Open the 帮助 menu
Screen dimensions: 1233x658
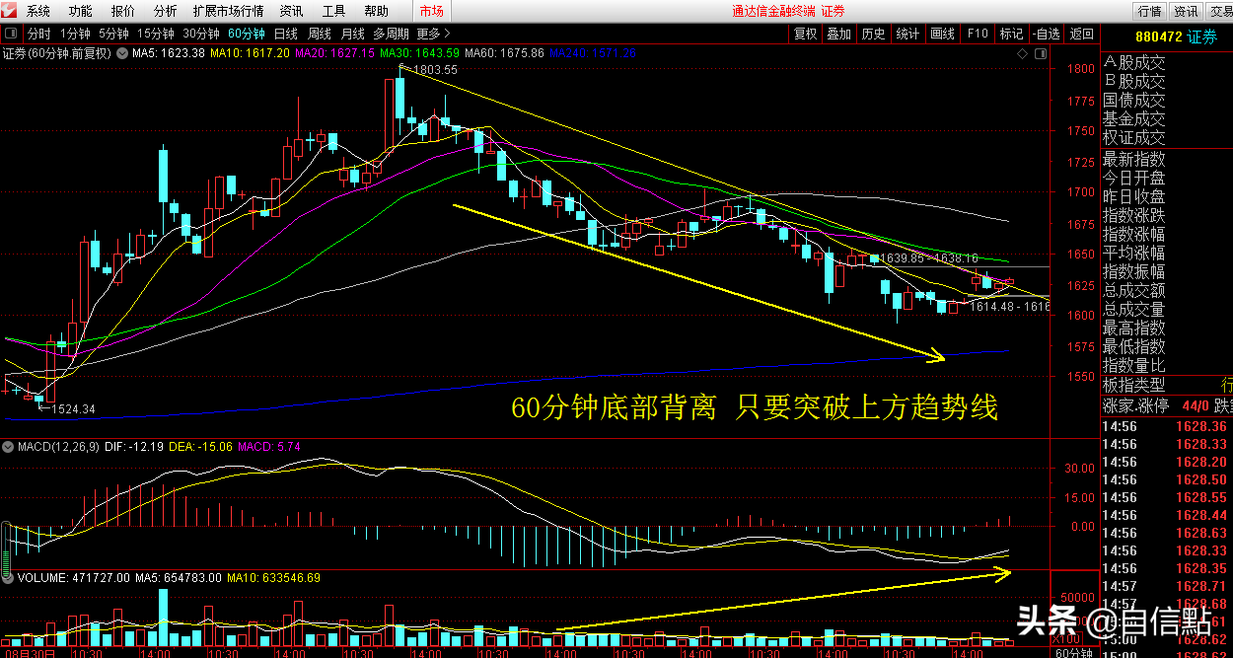click(376, 12)
